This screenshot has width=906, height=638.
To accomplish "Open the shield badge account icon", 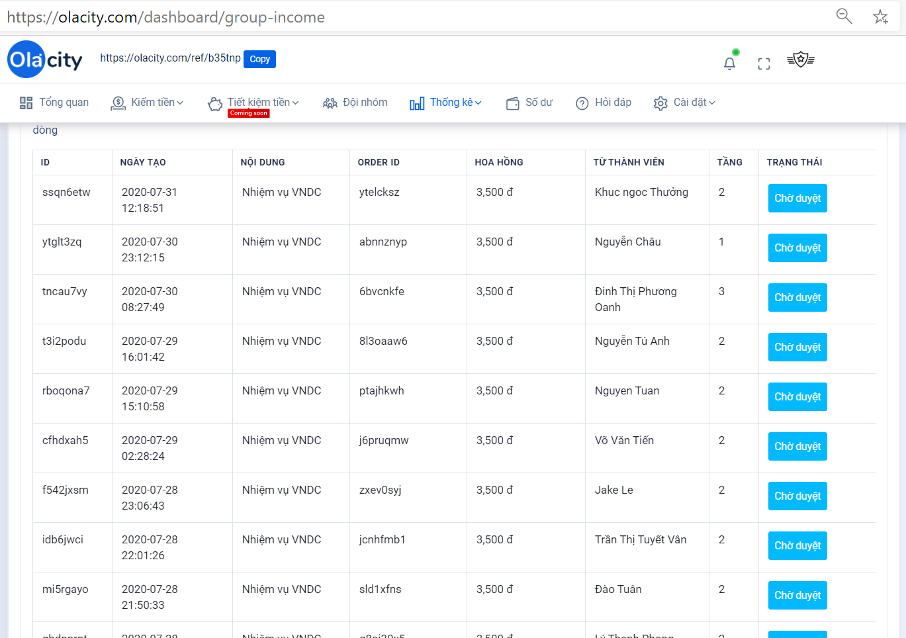I will coord(801,60).
